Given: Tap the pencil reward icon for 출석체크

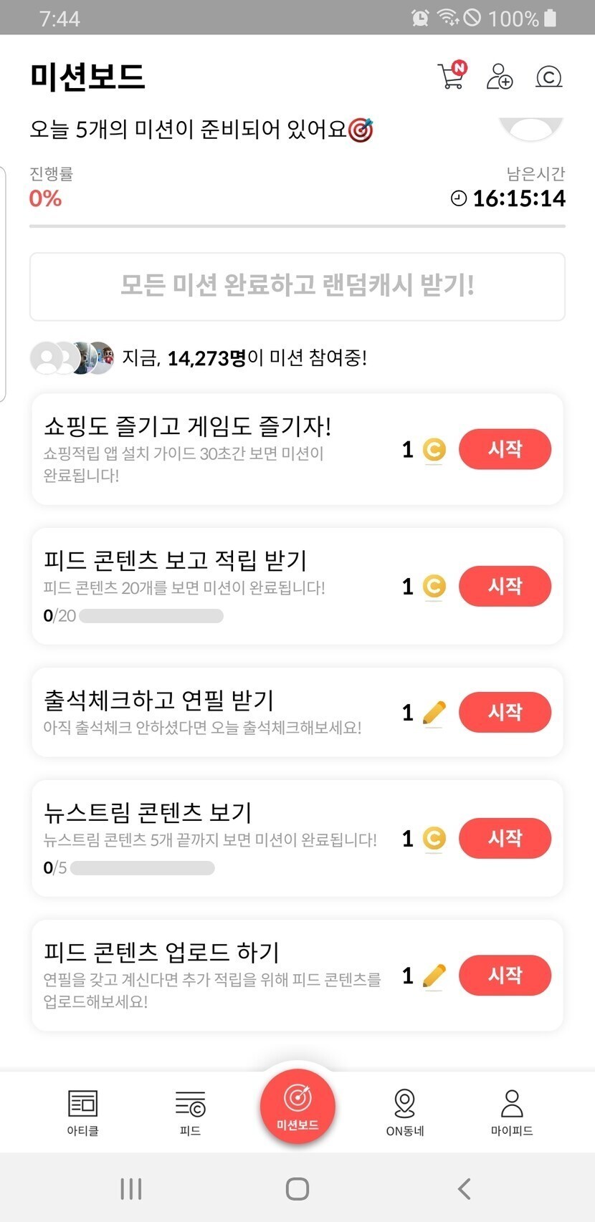Looking at the screenshot, I should (434, 713).
